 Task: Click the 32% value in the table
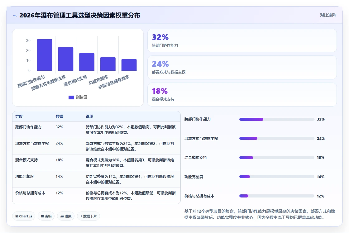point(59,127)
